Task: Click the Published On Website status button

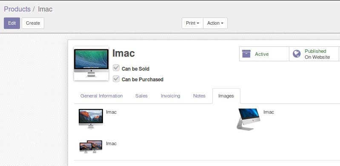Action: pyautogui.click(x=314, y=54)
